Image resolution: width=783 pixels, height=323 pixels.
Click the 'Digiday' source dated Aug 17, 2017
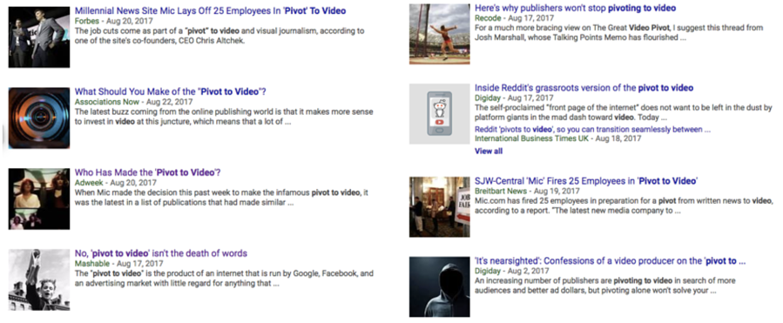[488, 98]
